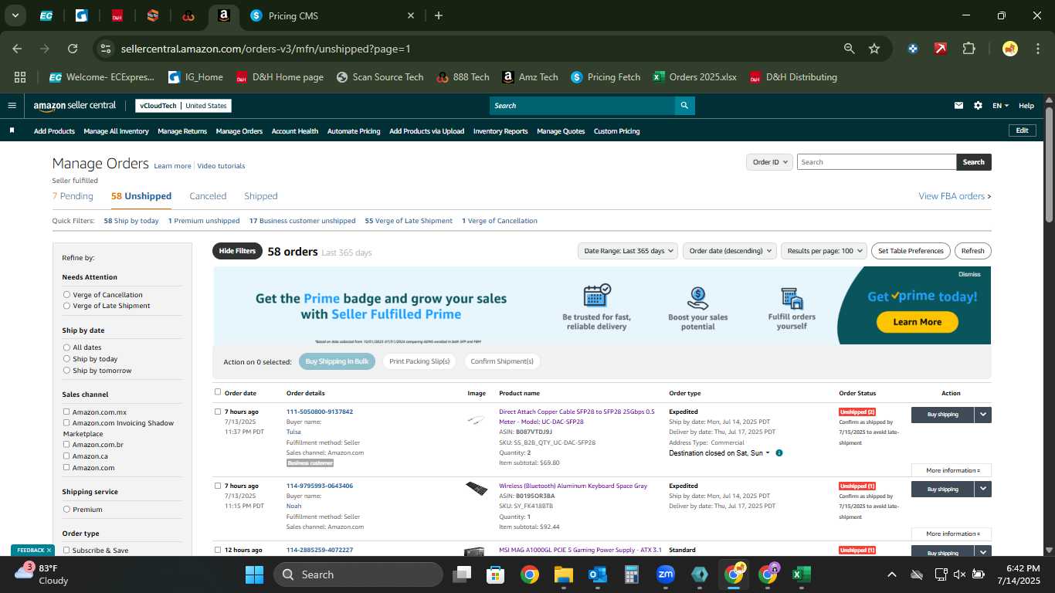Open the EN language dropdown
1055x593 pixels.
pos(1000,106)
